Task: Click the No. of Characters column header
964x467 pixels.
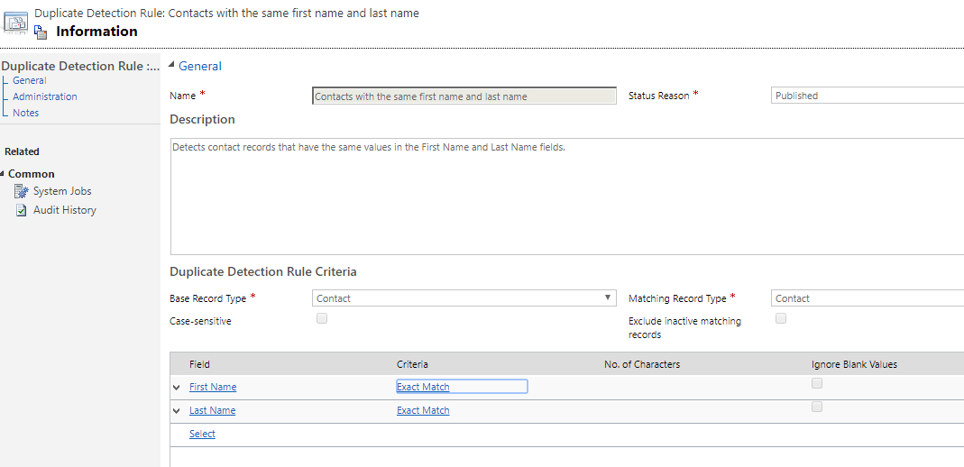Action: [x=642, y=364]
